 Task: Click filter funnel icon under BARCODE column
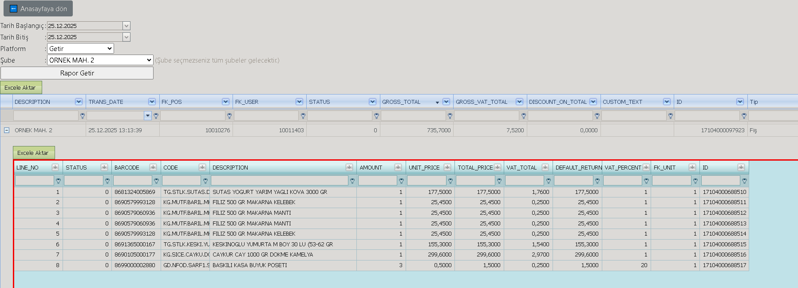click(156, 181)
